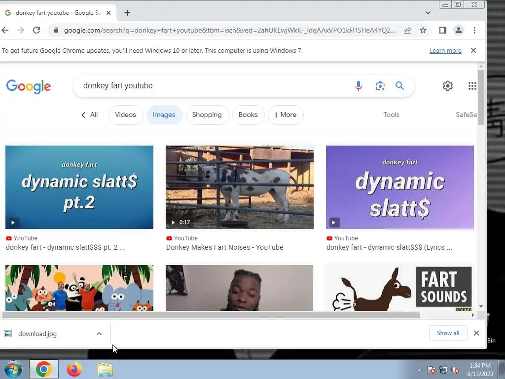Open download.jpg from the downloads bar
505x379 pixels.
37,334
